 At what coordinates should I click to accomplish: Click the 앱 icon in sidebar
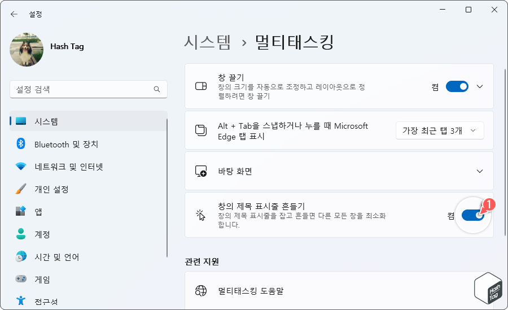coord(21,211)
